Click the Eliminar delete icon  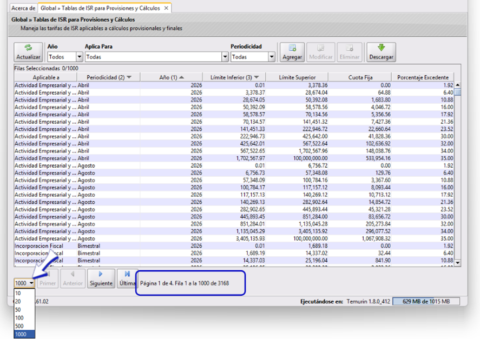pyautogui.click(x=350, y=48)
